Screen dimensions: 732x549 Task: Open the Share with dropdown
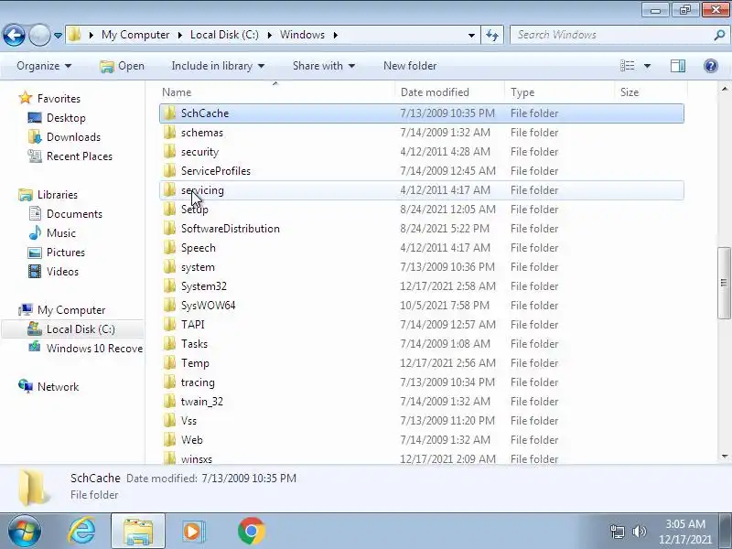point(324,66)
